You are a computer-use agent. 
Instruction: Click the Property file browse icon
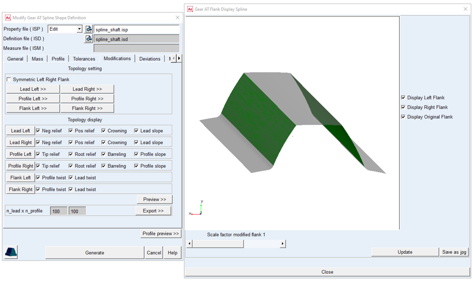pyautogui.click(x=89, y=29)
